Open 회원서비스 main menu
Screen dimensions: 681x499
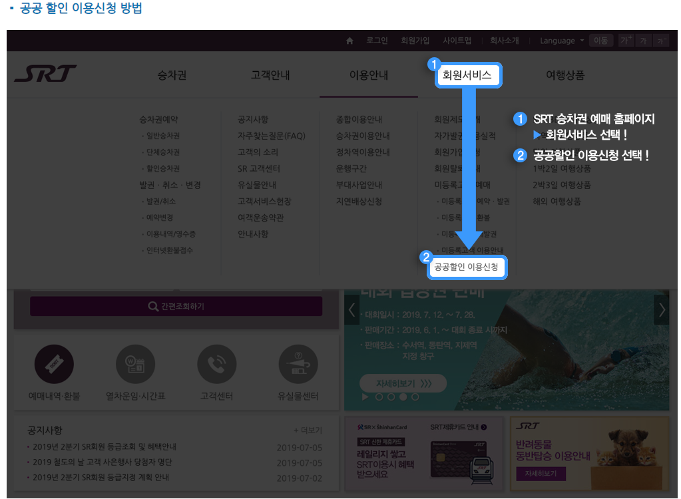point(467,75)
